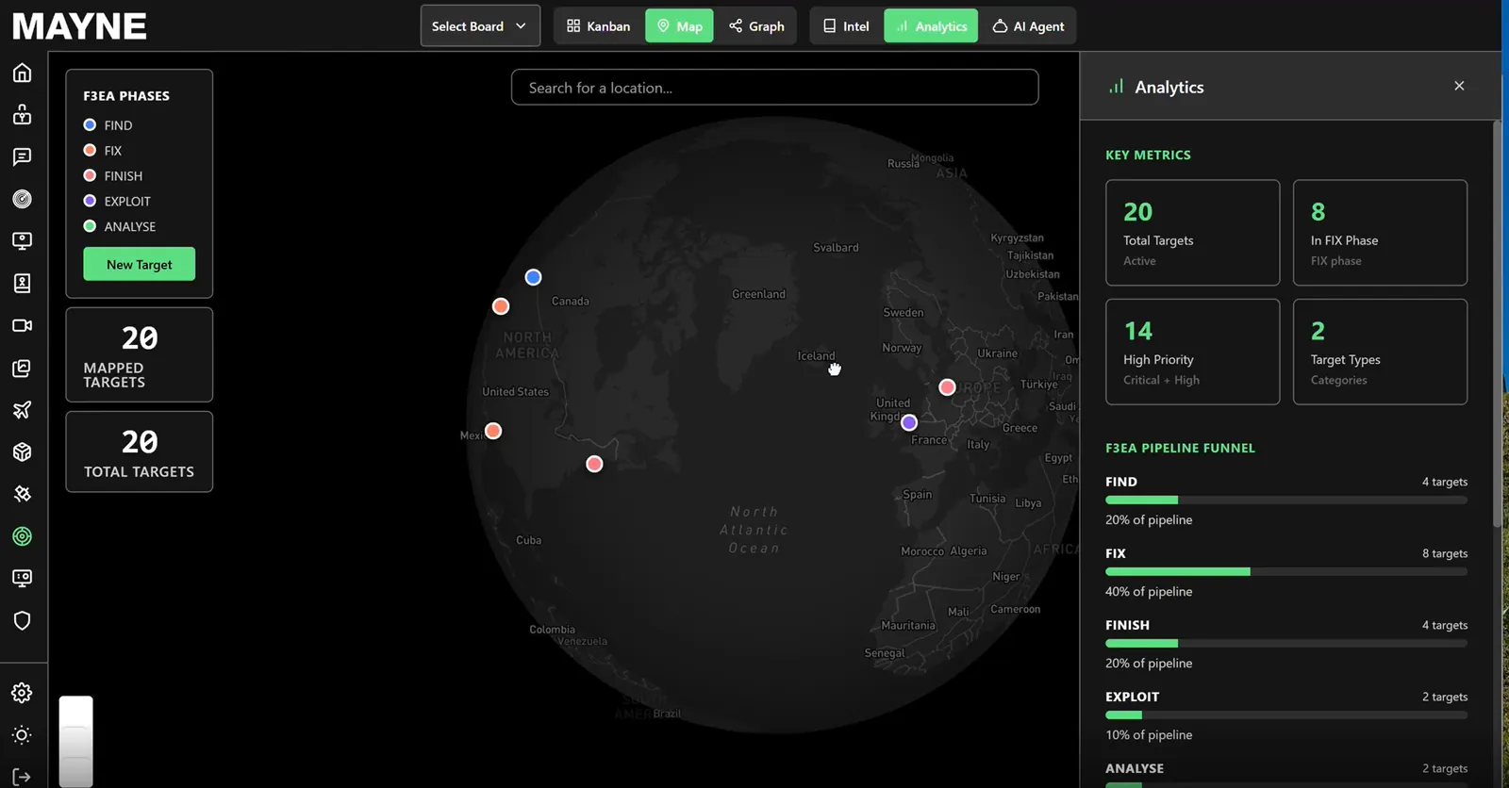Toggle the Analytics tab
1509x788 pixels.
click(x=931, y=25)
